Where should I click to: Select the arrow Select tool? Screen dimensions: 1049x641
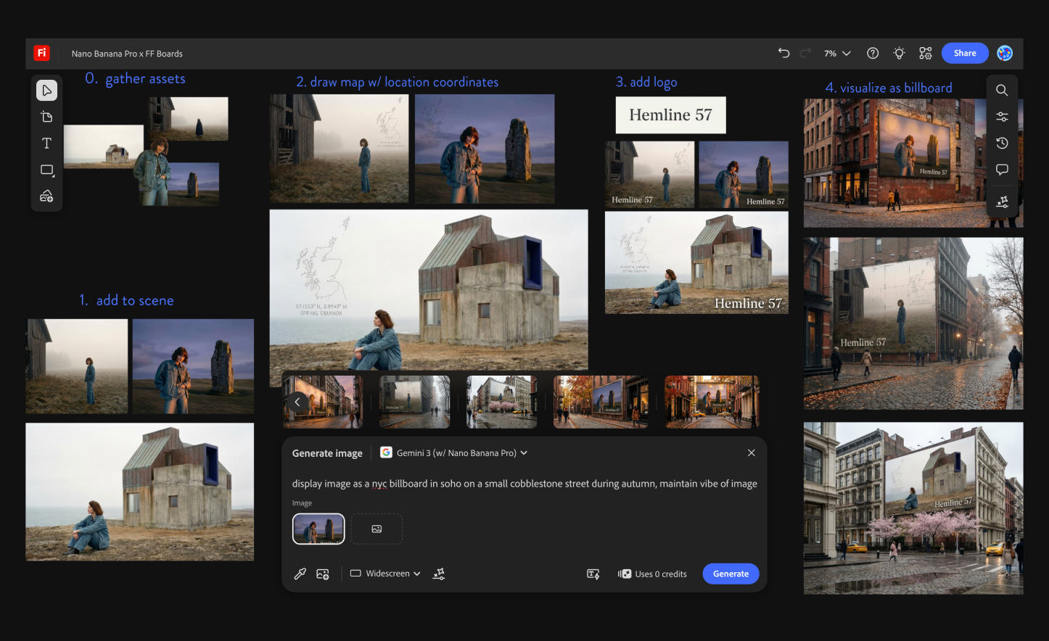(x=46, y=91)
